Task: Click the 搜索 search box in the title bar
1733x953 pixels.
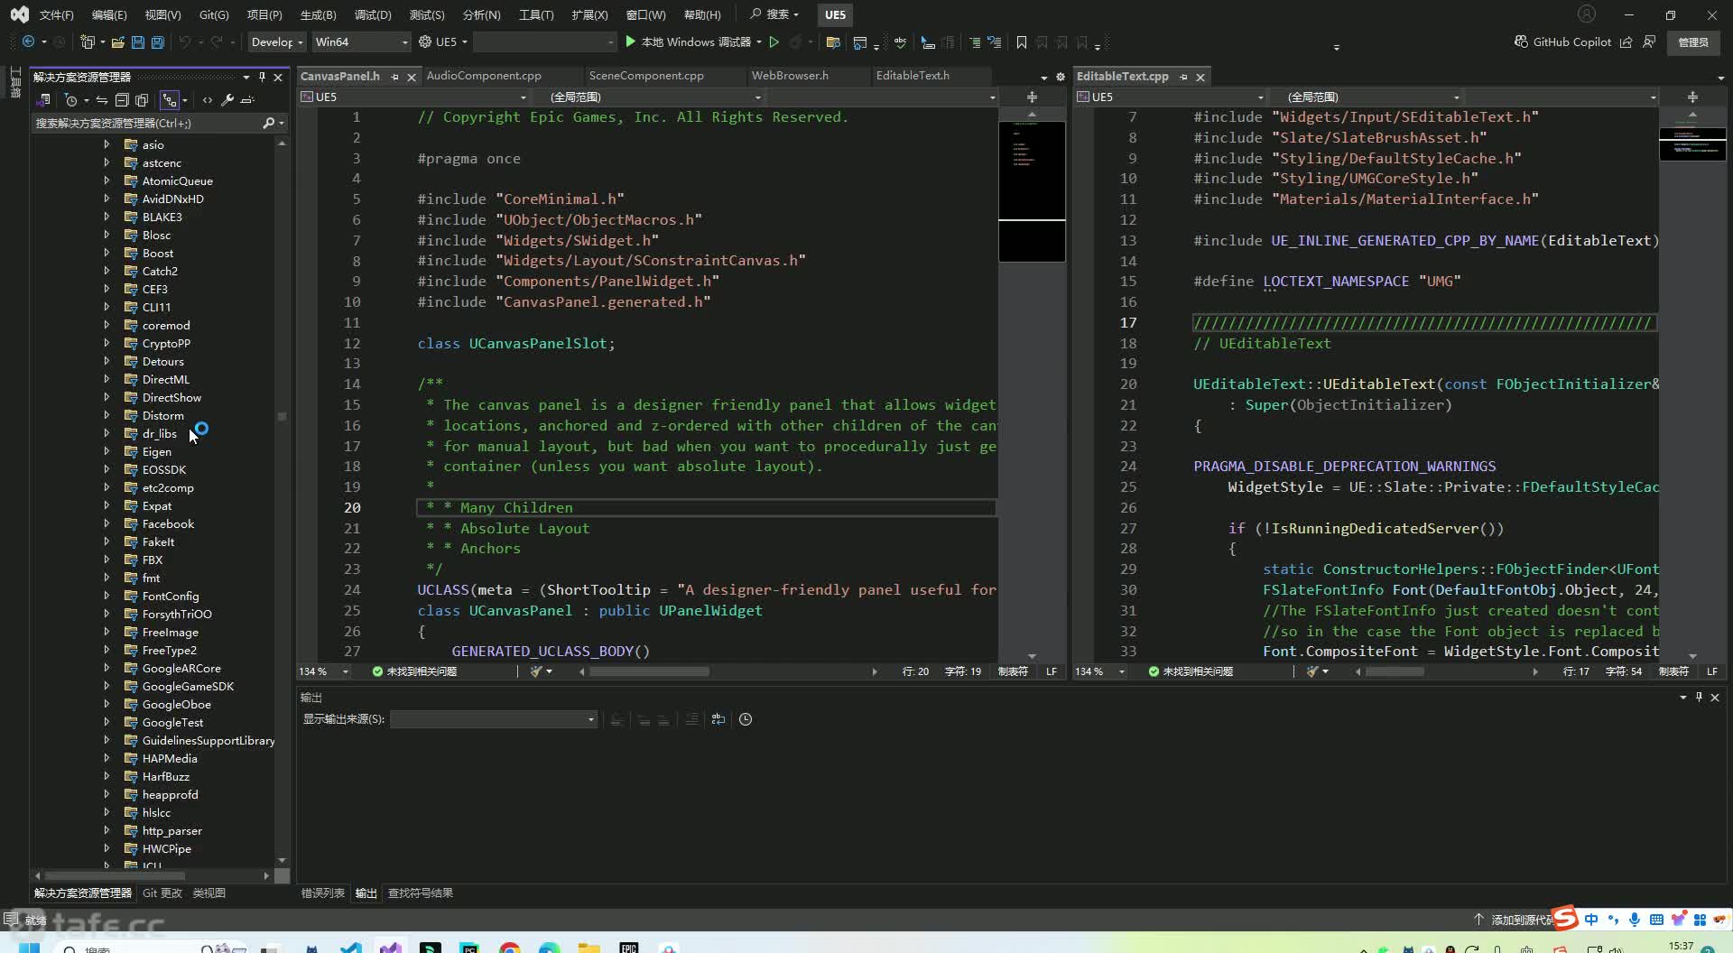Action: click(x=774, y=14)
